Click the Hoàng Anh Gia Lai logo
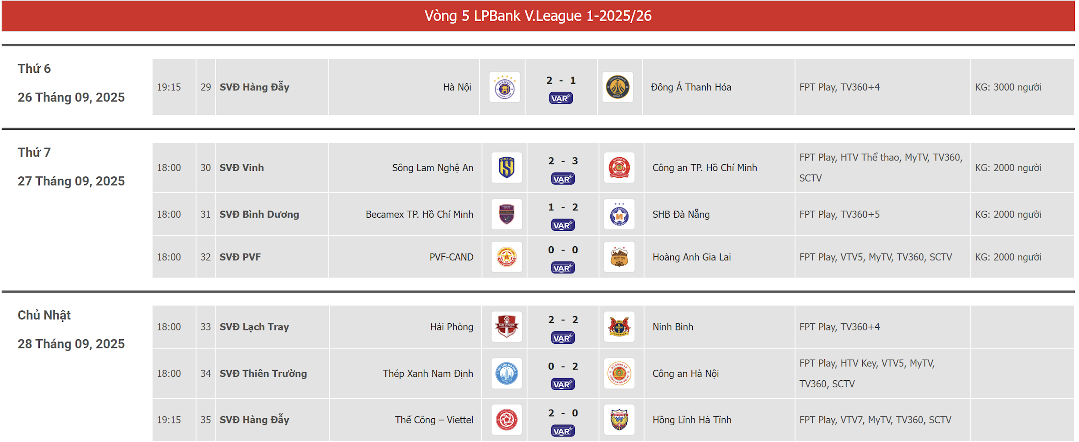This screenshot has height=442, width=1079. click(619, 257)
